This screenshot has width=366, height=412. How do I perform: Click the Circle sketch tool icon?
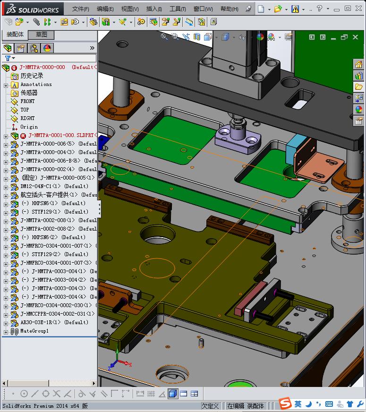24,394
